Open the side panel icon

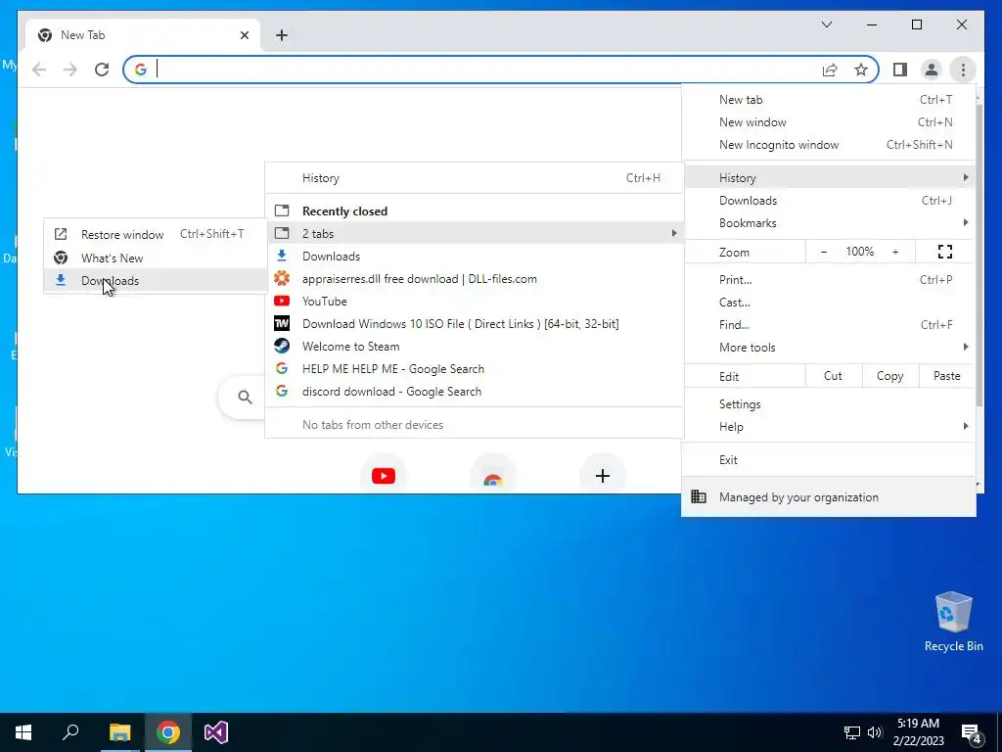[x=900, y=70]
